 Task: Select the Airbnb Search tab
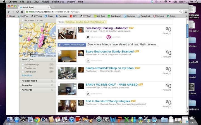click(x=34, y=7)
